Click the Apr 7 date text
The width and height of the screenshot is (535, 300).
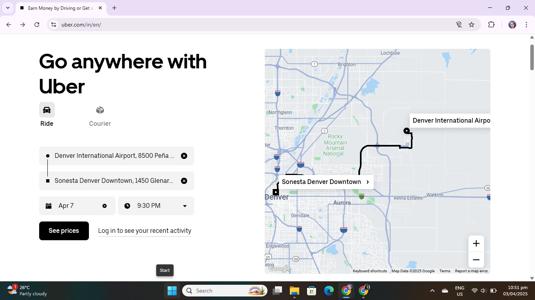click(x=66, y=206)
